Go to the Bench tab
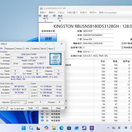This screenshot has width=132, height=132. click(x=44, y=49)
